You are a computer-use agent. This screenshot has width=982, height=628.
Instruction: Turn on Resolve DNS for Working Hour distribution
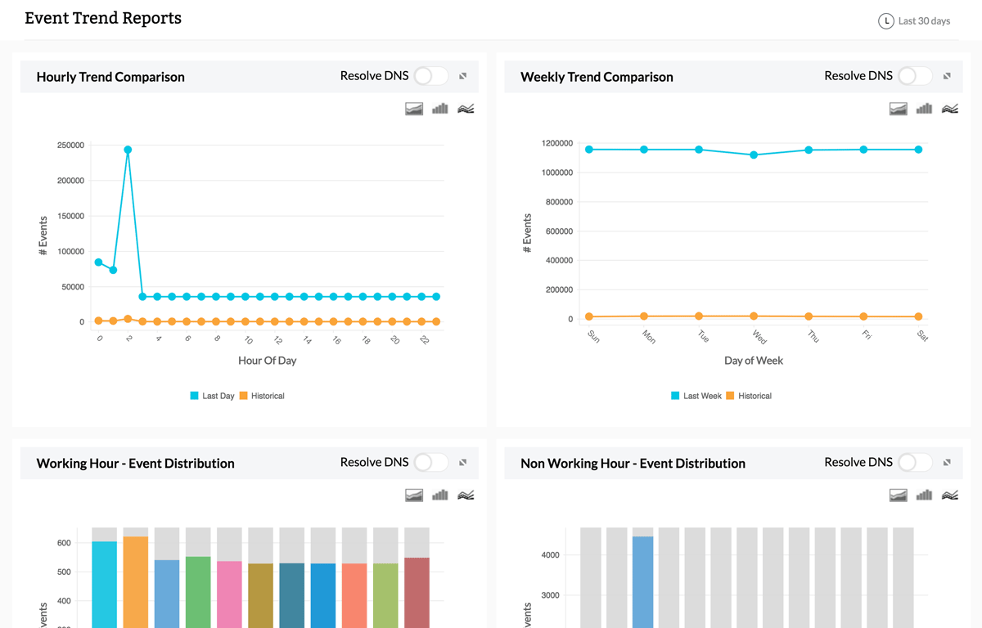430,462
